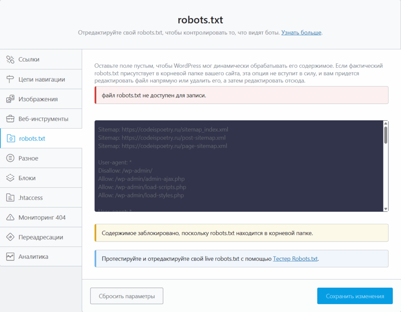This screenshot has width=401, height=312.
Task: Click the .htaccess file icon
Action: [10, 198]
